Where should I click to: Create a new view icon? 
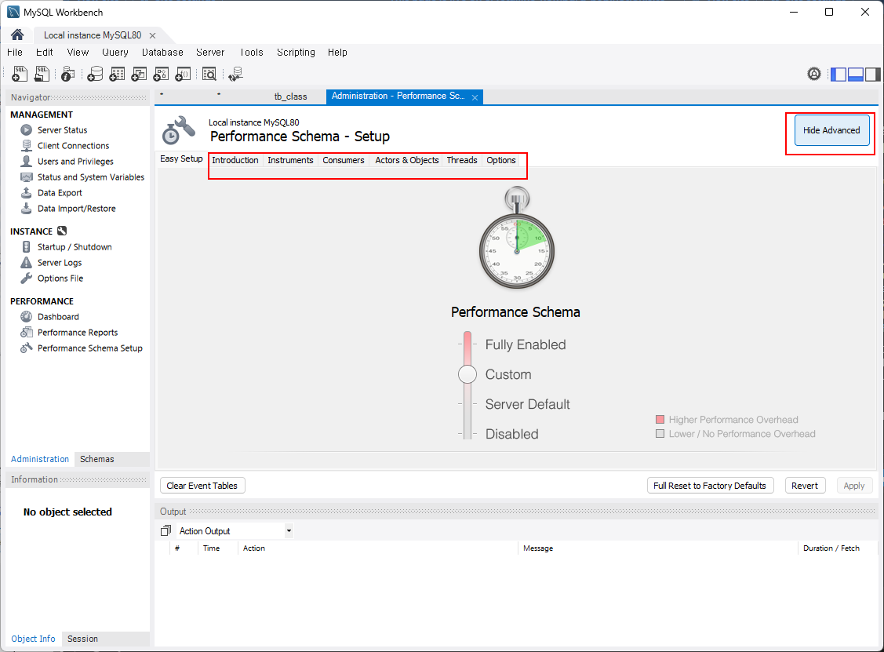(139, 74)
